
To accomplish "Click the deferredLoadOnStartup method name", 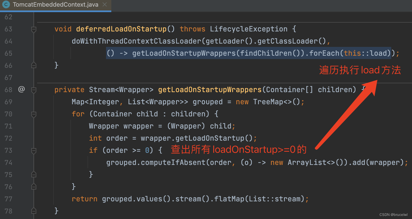I will click(x=121, y=29).
